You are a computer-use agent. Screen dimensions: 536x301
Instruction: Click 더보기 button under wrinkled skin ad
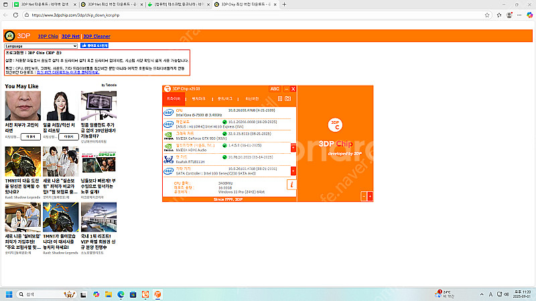point(31,136)
